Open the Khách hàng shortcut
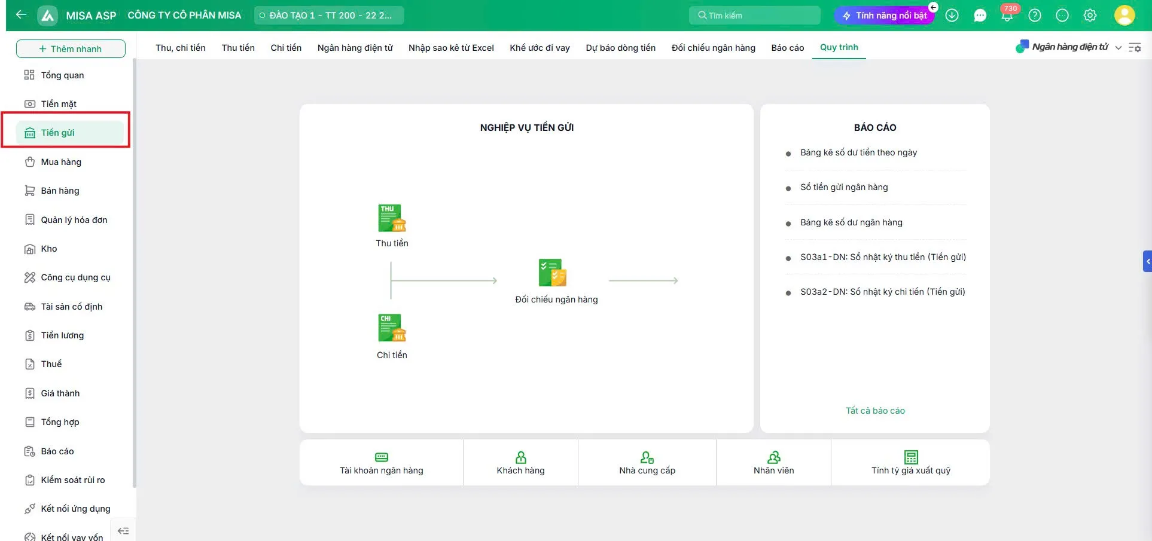The height and width of the screenshot is (541, 1152). coord(521,463)
